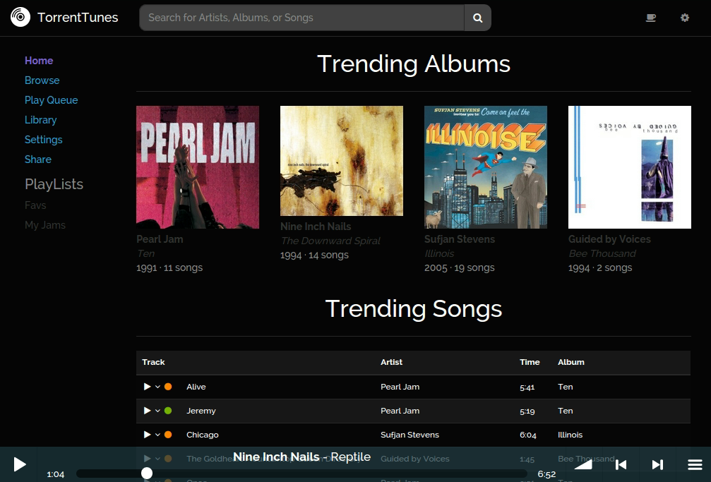Open the gear settings icon in header

tap(685, 18)
